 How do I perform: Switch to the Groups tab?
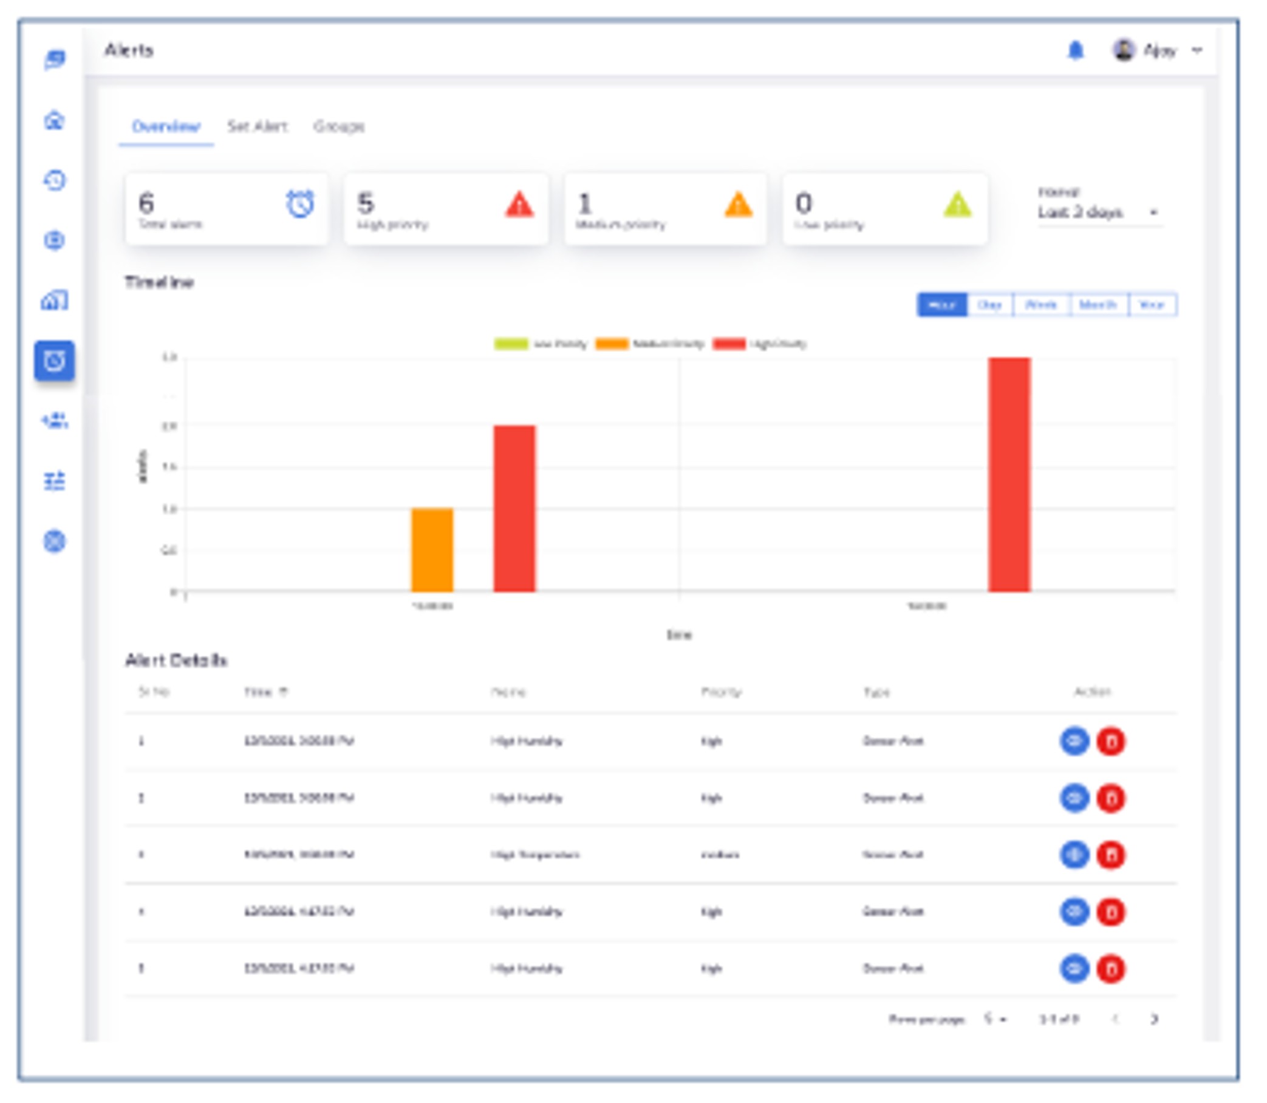coord(339,127)
